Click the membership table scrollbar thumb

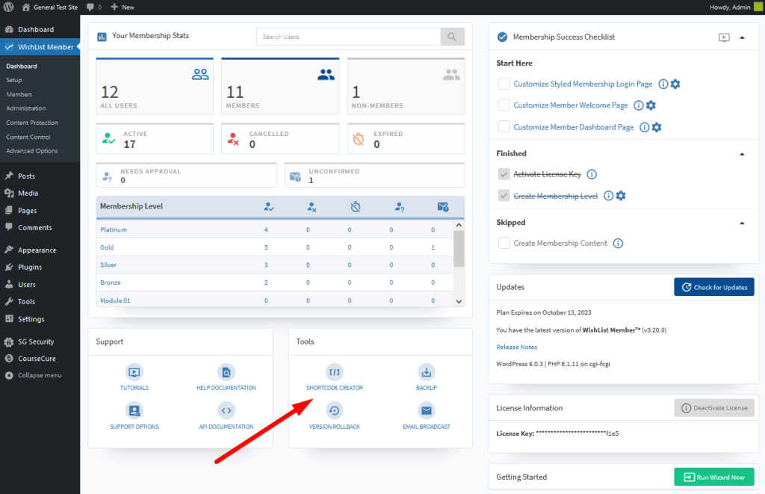459,249
